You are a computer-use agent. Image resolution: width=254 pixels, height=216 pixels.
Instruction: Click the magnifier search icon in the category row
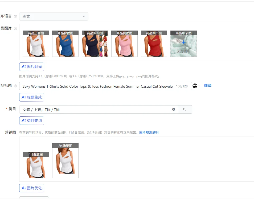[x=185, y=109]
